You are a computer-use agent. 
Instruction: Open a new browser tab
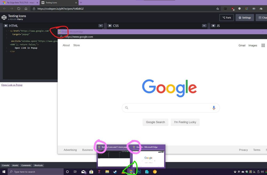pos(81,3)
